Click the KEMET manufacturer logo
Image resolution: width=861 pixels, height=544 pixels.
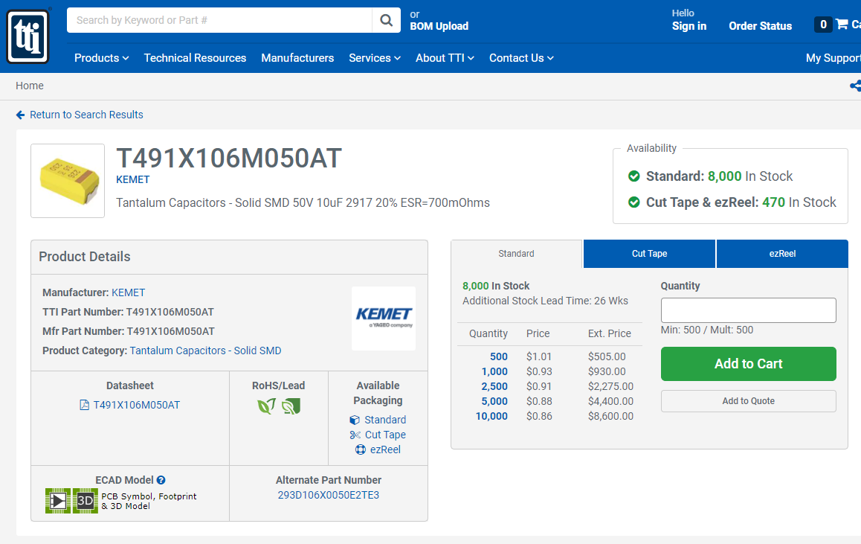pos(384,319)
